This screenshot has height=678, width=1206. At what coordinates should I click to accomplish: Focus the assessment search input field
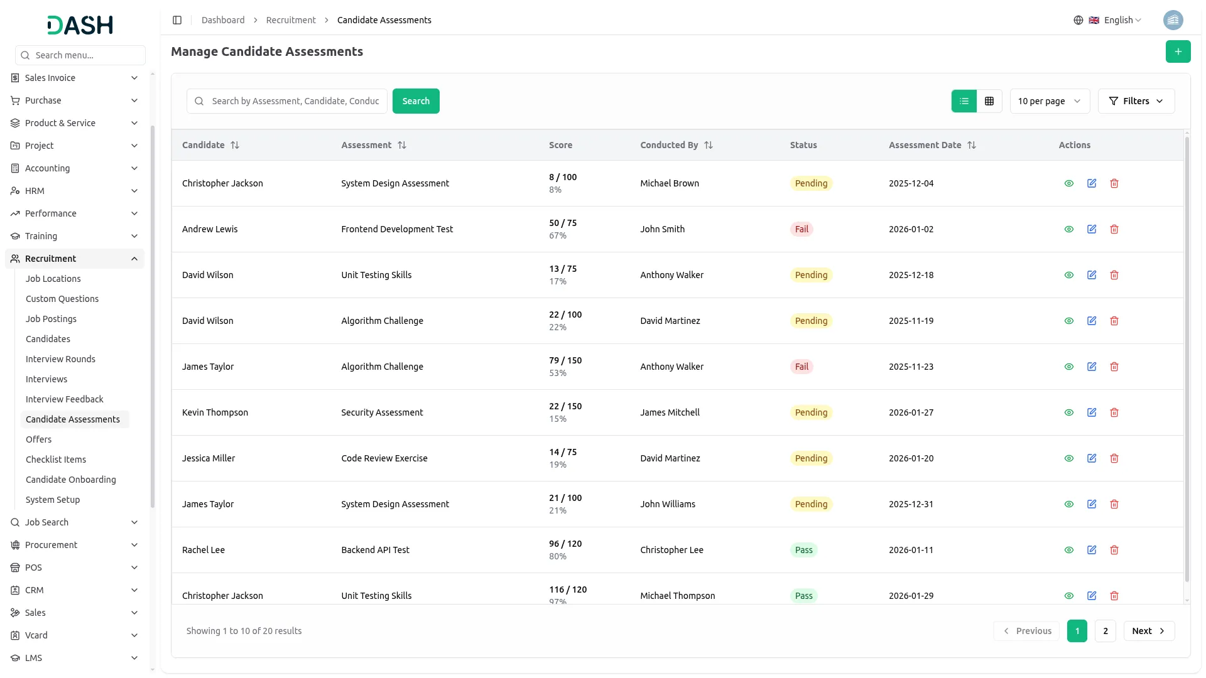[295, 101]
